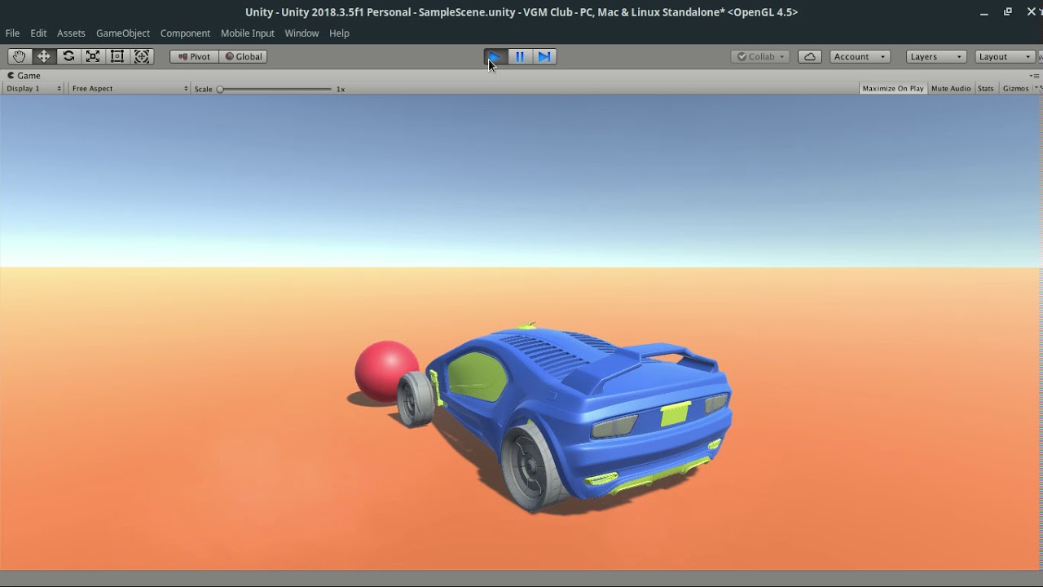Select the Move tool
Image resolution: width=1043 pixels, height=587 pixels.
click(x=44, y=56)
